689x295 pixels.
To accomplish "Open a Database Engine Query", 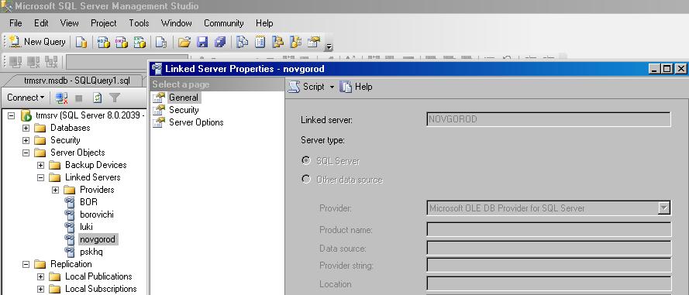I will [81, 42].
